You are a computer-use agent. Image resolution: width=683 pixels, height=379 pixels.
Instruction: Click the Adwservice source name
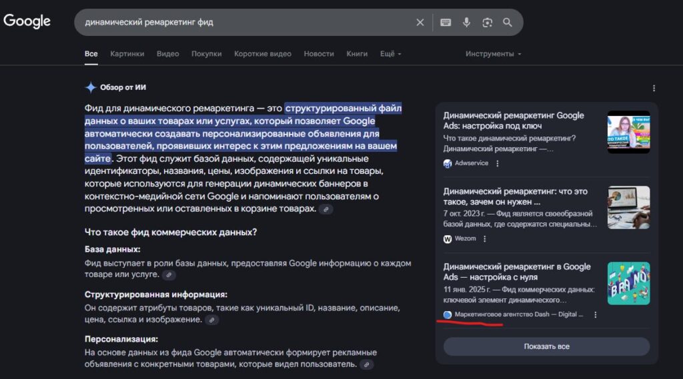click(x=472, y=163)
